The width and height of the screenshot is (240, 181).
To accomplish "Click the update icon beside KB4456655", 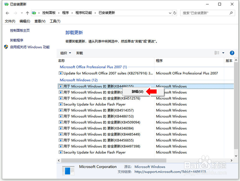I will click(61, 140).
